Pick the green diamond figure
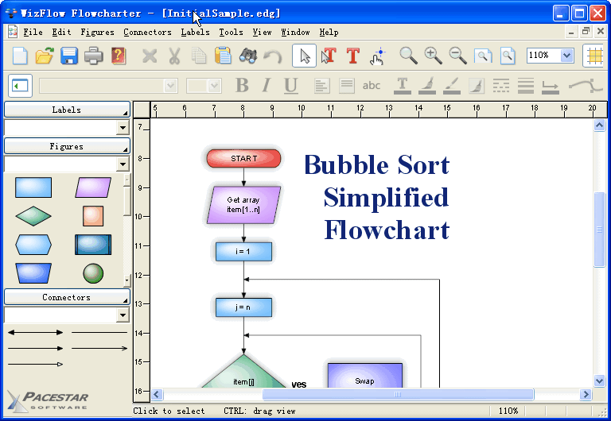 tap(33, 216)
